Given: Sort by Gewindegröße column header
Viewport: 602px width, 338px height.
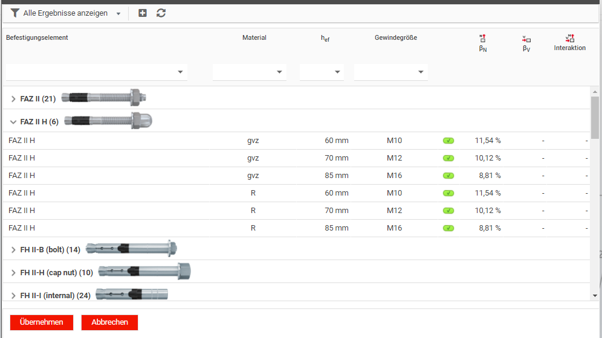Looking at the screenshot, I should pyautogui.click(x=396, y=37).
